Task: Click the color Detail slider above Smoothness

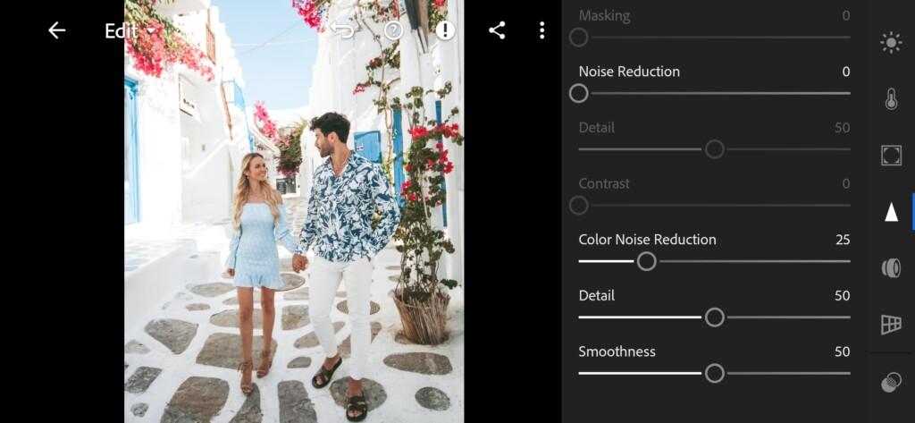Action: tap(714, 317)
